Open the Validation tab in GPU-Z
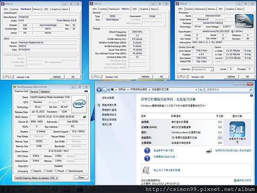This screenshot has height=193, width=257. coord(45,92)
